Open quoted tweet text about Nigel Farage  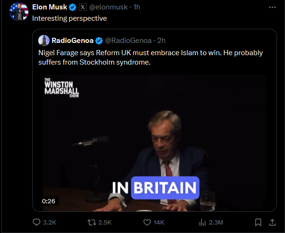tap(150, 57)
